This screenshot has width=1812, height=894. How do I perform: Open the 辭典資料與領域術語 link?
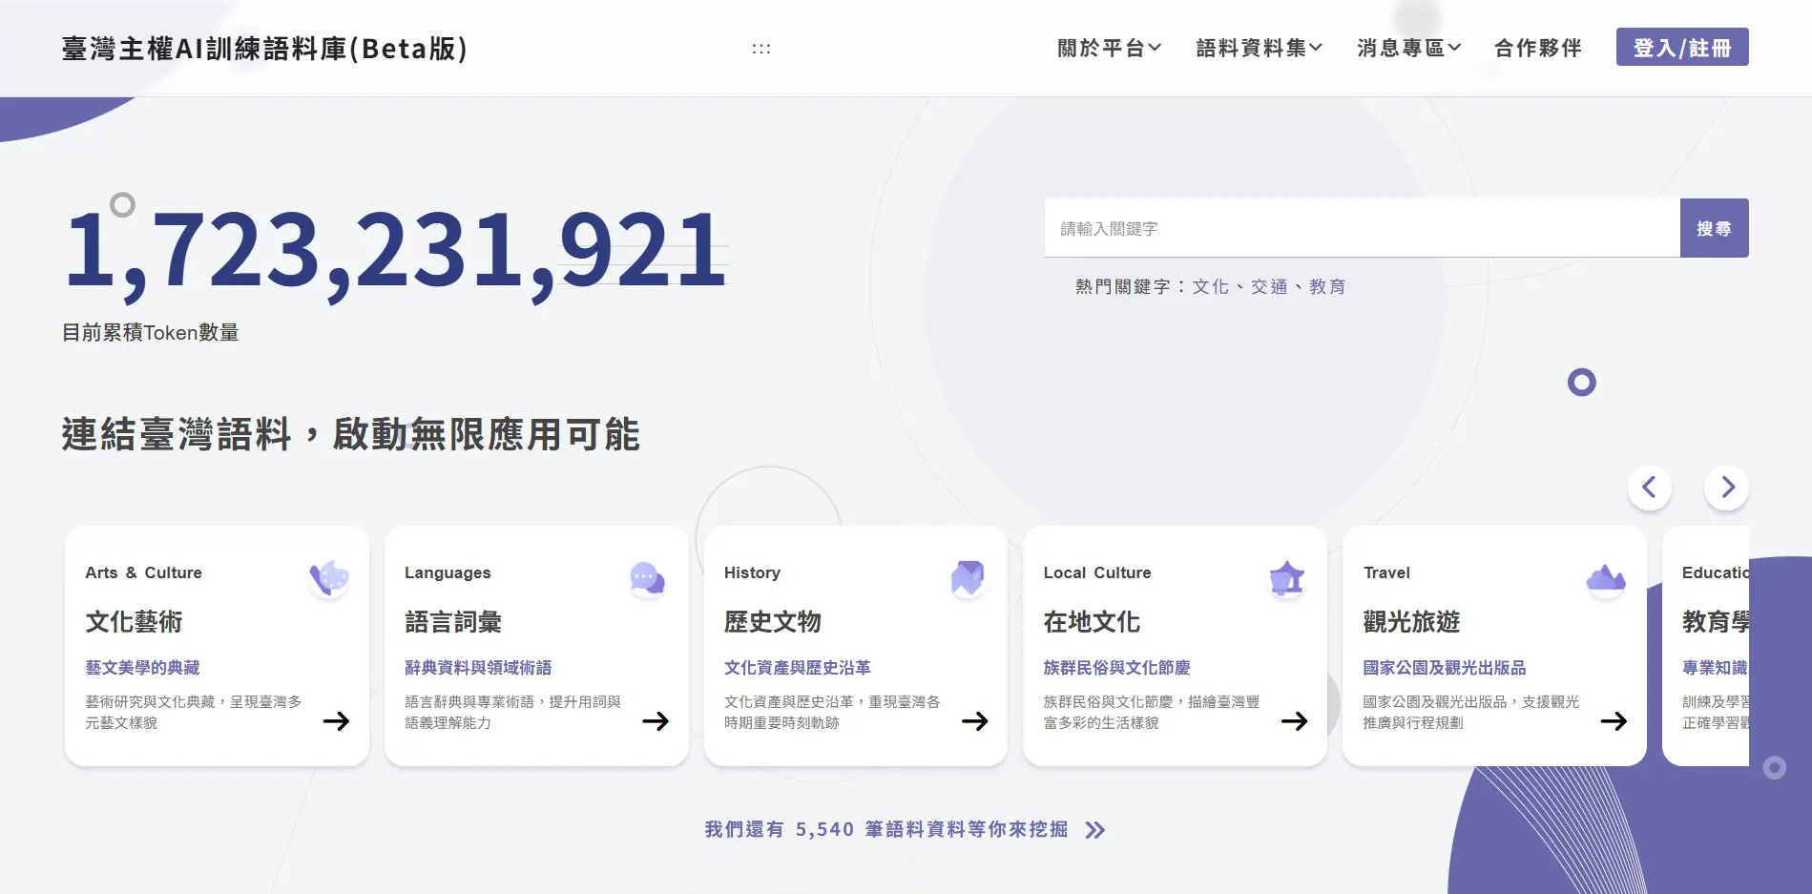coord(478,668)
